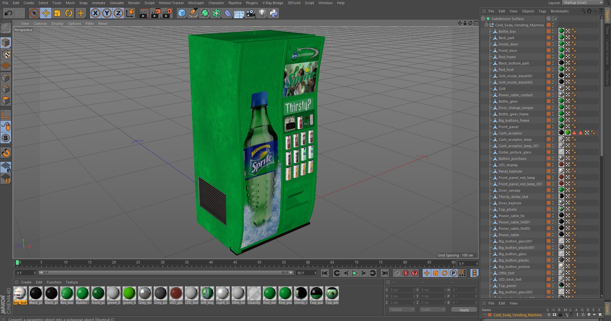
Task: Click Render View clapperboard icon
Action: click(x=144, y=13)
